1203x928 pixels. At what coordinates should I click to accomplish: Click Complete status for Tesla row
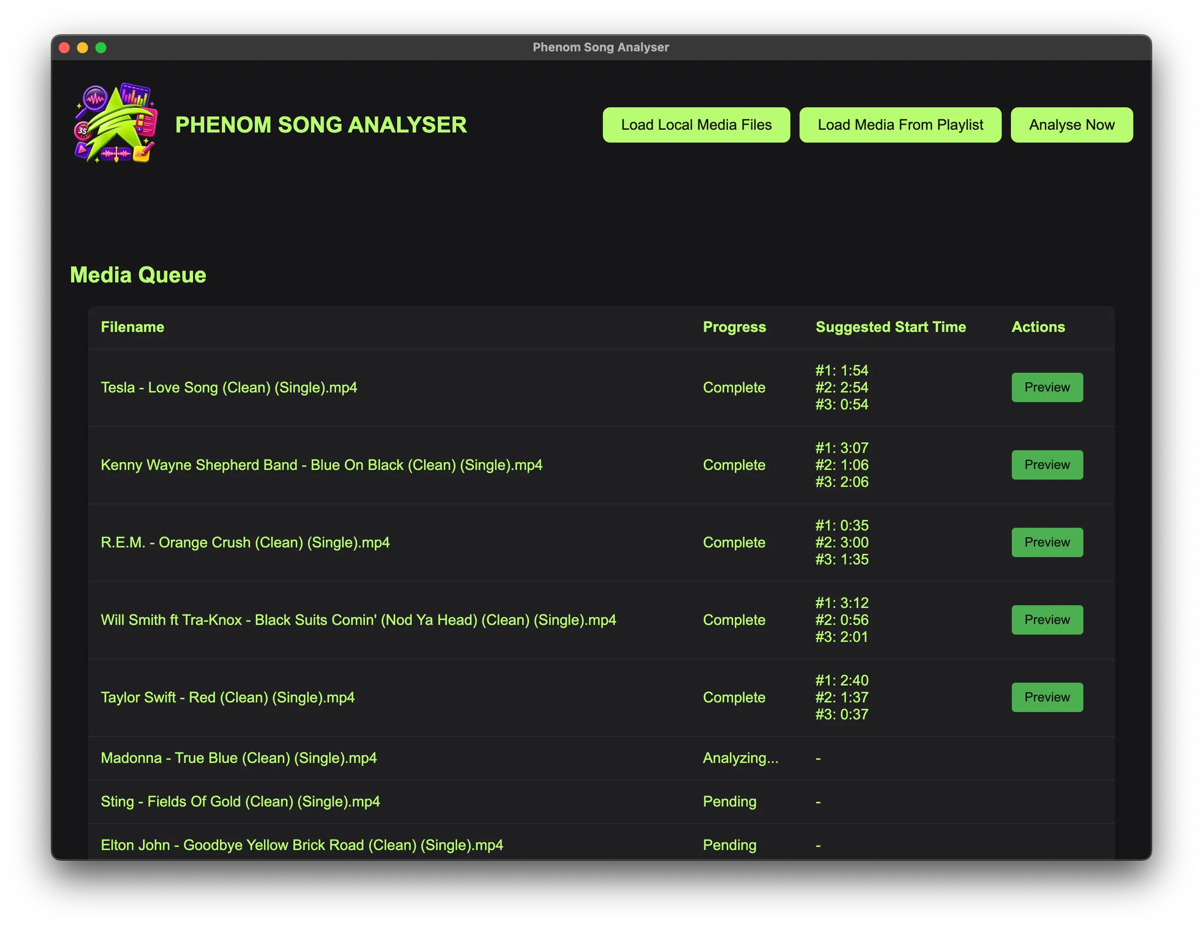pos(734,388)
